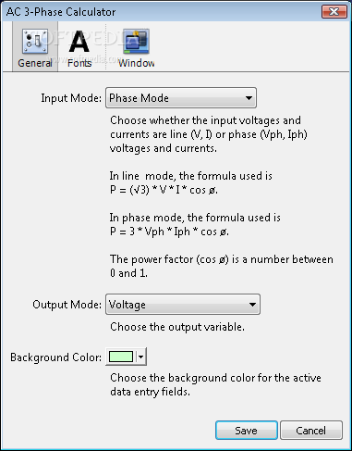Viewport: 352px width, 451px height.
Task: Switch to the Window tab label
Action: 137,63
